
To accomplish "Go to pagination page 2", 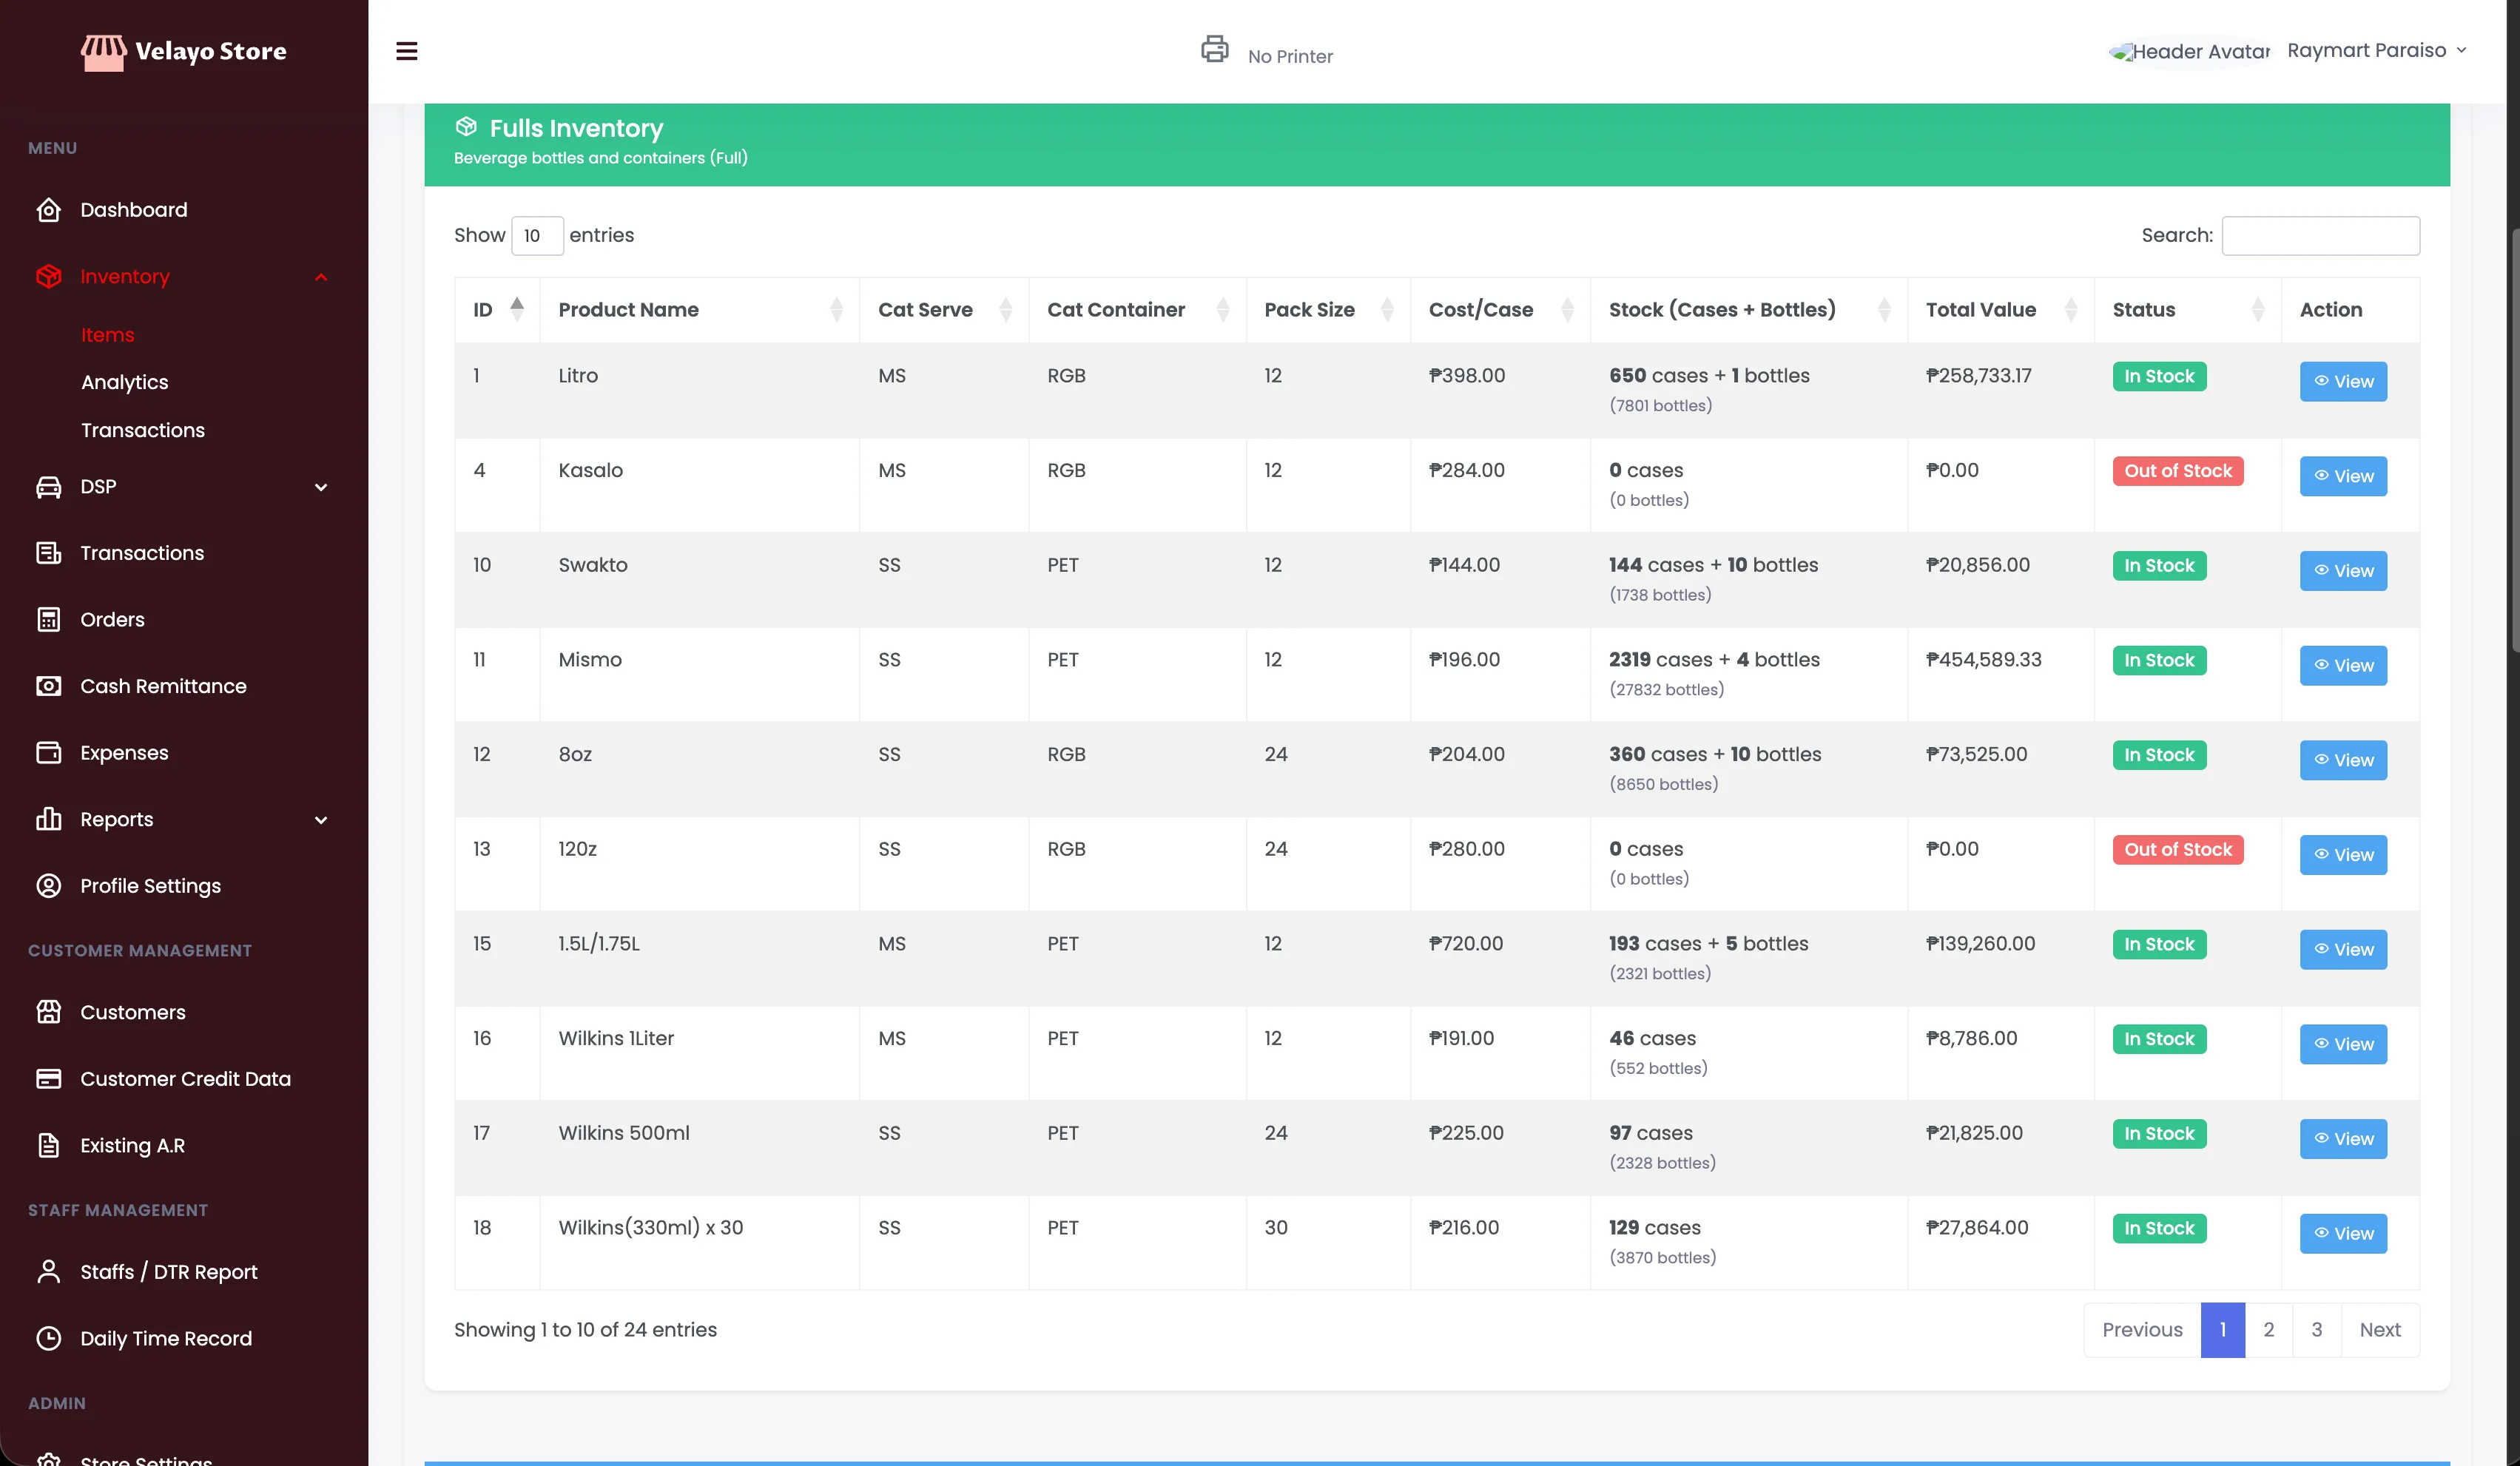I will coord(2268,1330).
